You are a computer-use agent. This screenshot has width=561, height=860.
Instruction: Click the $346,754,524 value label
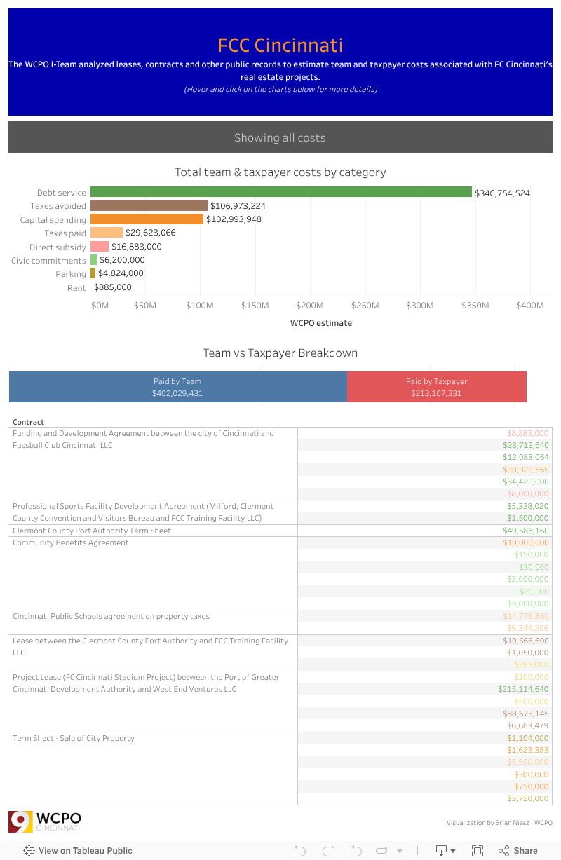click(x=502, y=193)
